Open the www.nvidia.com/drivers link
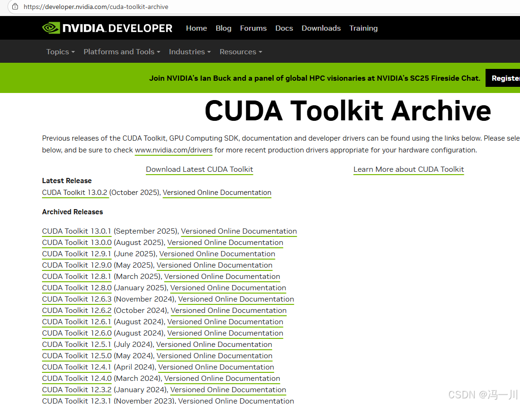Viewport: 520px width, 404px height. pyautogui.click(x=173, y=150)
